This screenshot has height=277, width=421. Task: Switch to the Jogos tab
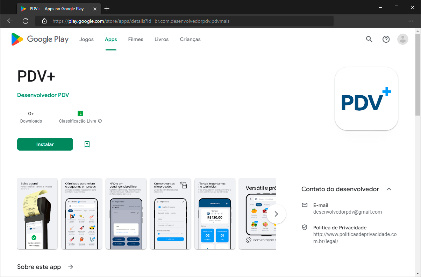point(86,39)
